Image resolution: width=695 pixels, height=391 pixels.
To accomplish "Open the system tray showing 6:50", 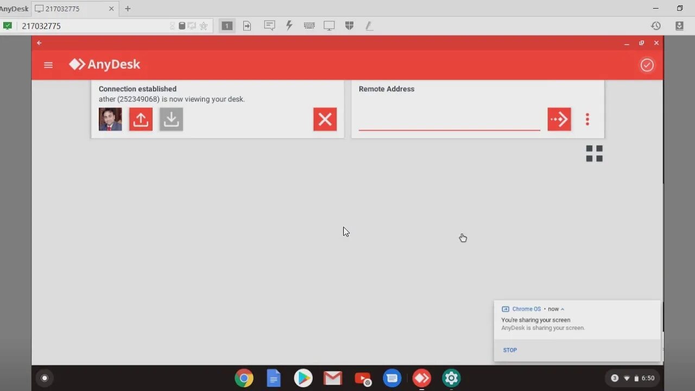I will [633, 378].
